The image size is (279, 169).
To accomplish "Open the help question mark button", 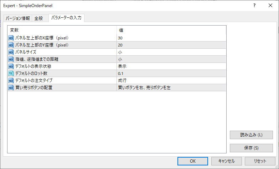I will [x=254, y=5].
